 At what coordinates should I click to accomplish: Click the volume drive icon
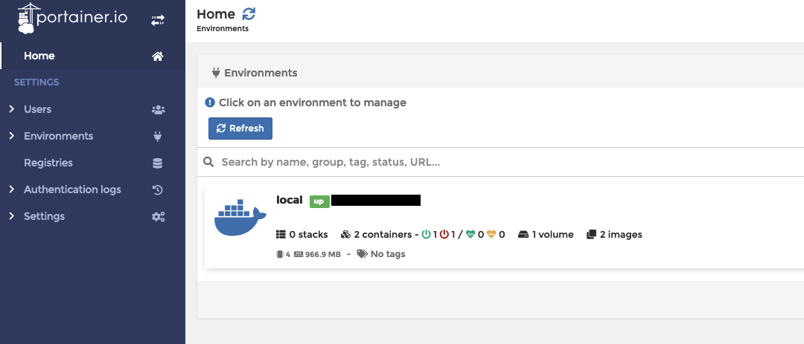[523, 235]
